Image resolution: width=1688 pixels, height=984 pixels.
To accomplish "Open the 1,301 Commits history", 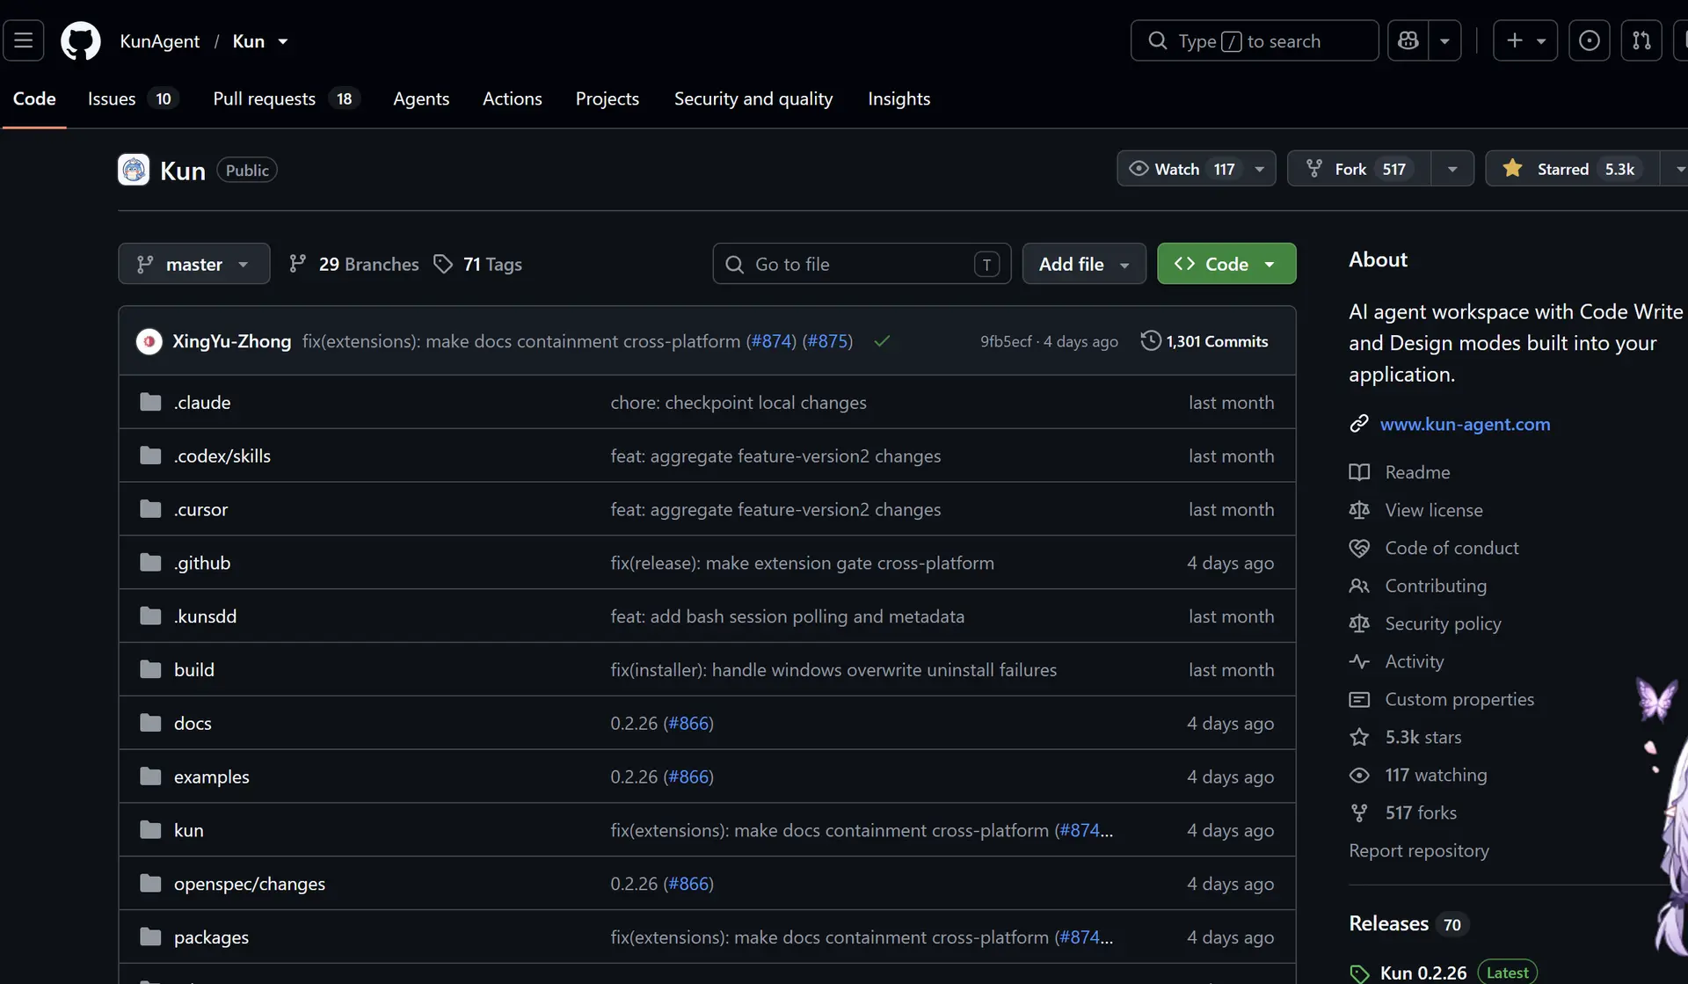I will 1204,341.
